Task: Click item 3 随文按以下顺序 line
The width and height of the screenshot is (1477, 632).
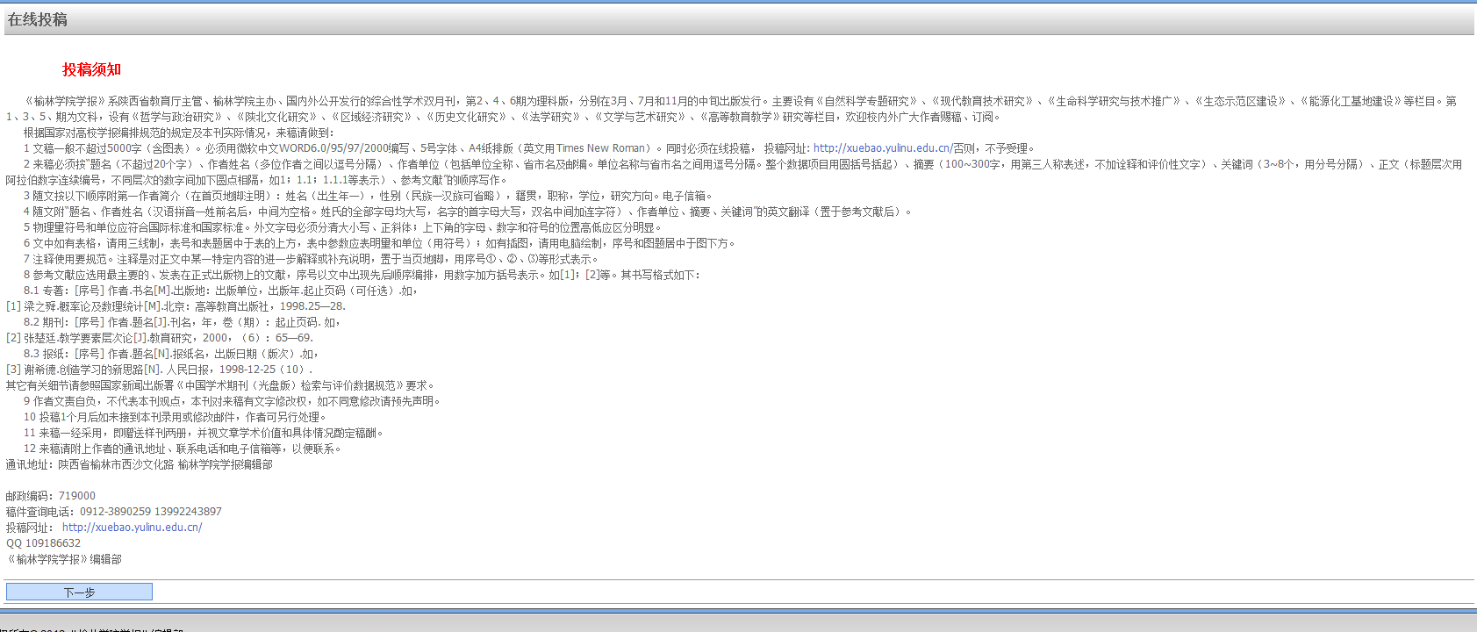Action: click(x=370, y=196)
